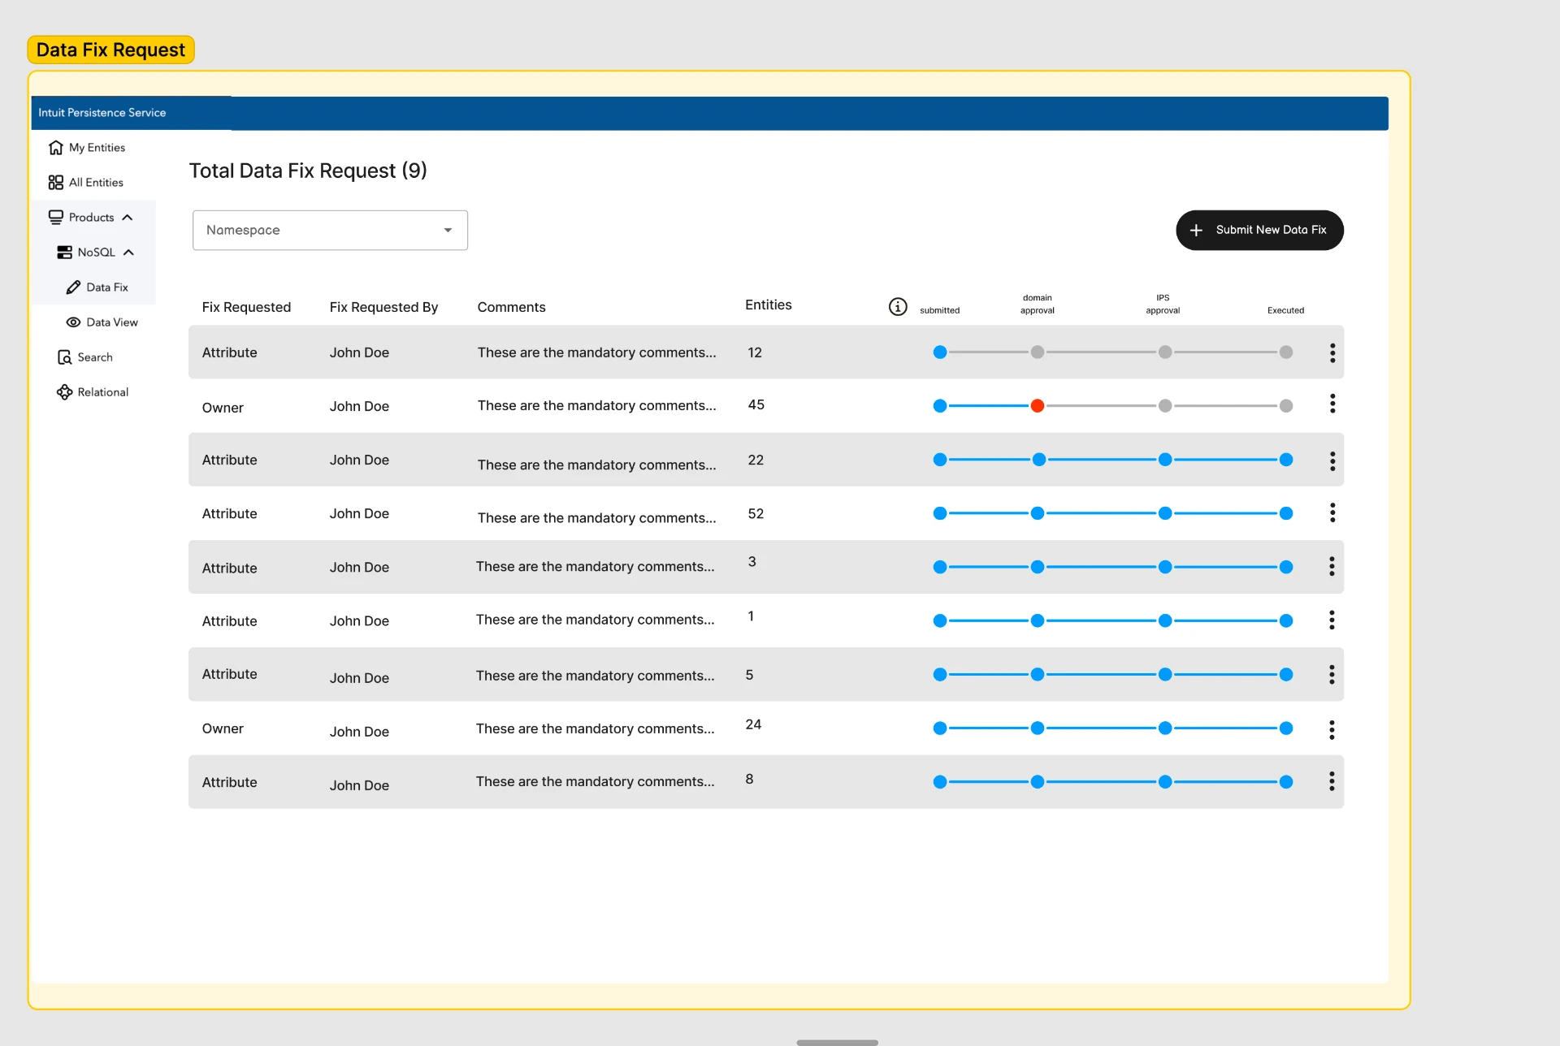1560x1046 pixels.
Task: Click Owner in the row with 45 entities
Action: (223, 408)
